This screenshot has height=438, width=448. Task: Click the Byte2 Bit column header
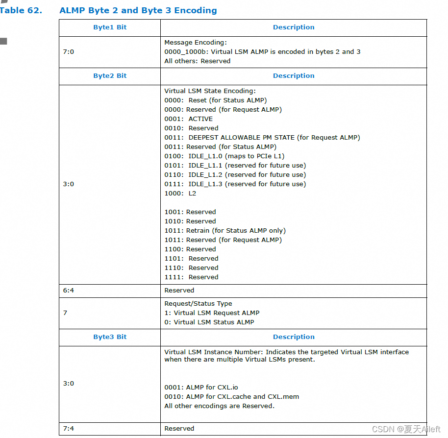tap(109, 76)
